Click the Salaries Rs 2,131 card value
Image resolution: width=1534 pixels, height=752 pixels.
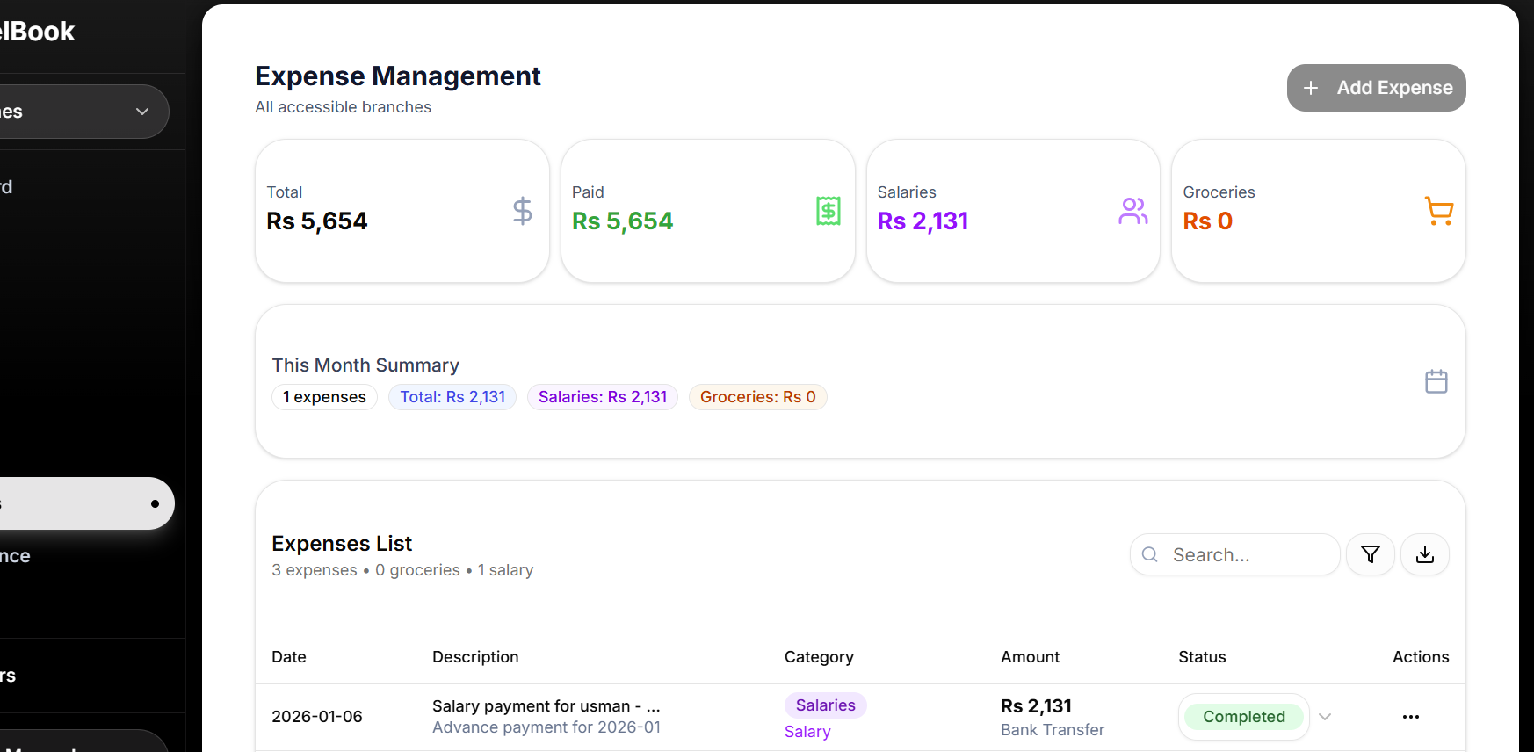tap(923, 221)
